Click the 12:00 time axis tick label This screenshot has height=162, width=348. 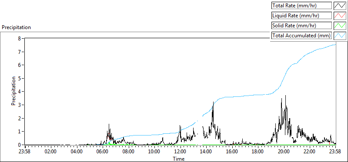pos(181,152)
